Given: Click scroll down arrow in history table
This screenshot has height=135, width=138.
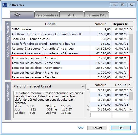Looking at the screenshot, I should [131, 109].
